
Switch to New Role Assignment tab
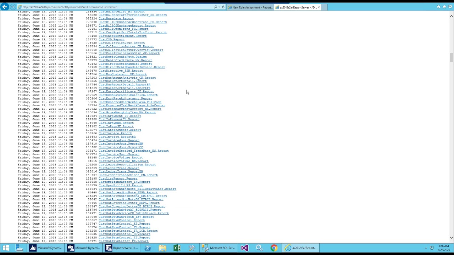tap(250, 7)
